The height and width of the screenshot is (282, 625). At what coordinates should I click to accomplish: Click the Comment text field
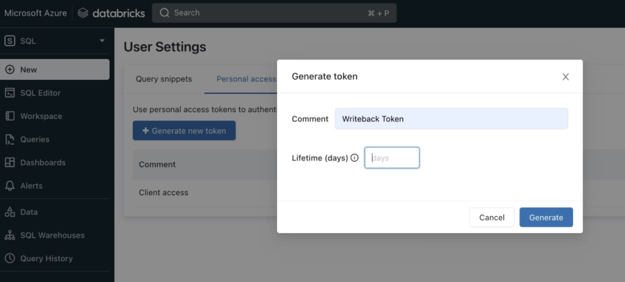point(451,119)
